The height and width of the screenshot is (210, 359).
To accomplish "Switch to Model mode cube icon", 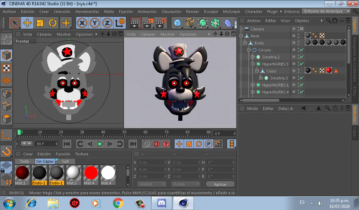I will click(x=6, y=55).
